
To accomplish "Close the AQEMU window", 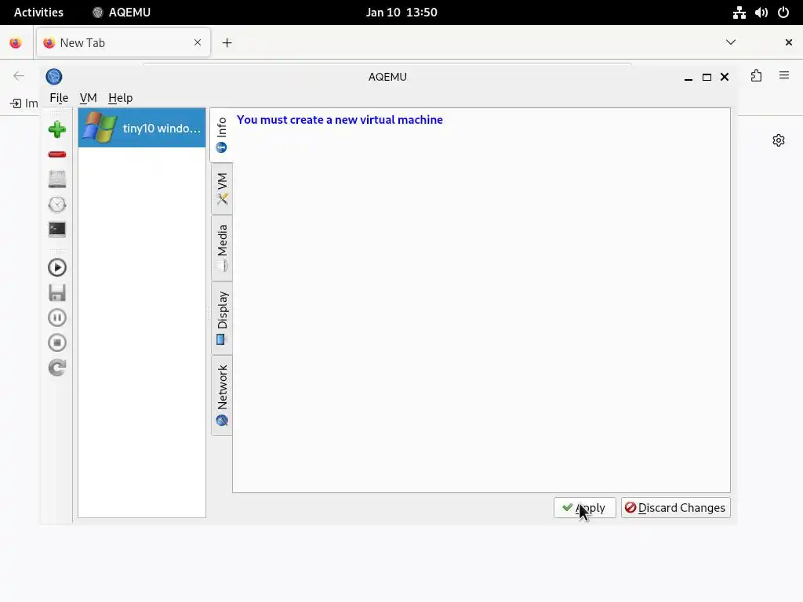I will click(x=724, y=77).
